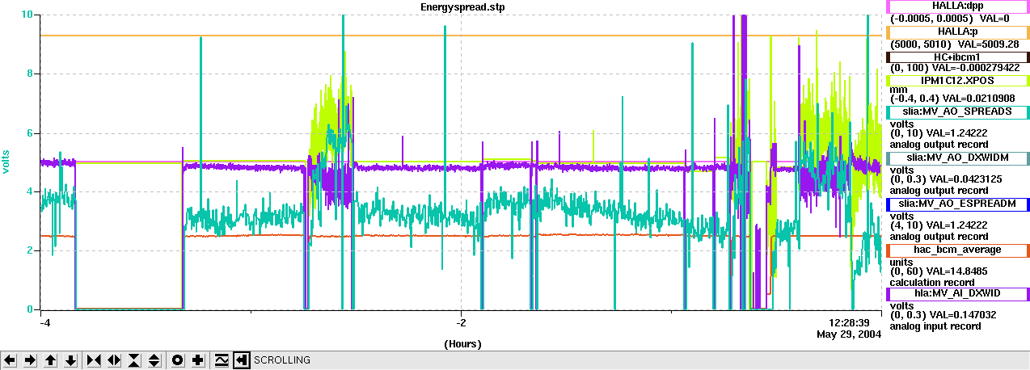The image size is (1030, 370).
Task: Select the hac_bcm_average curve legend
Action: [x=957, y=250]
